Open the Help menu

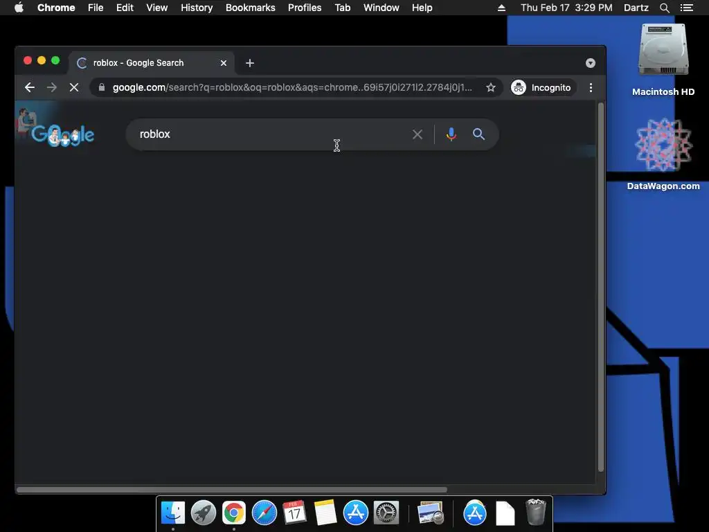coord(422,8)
